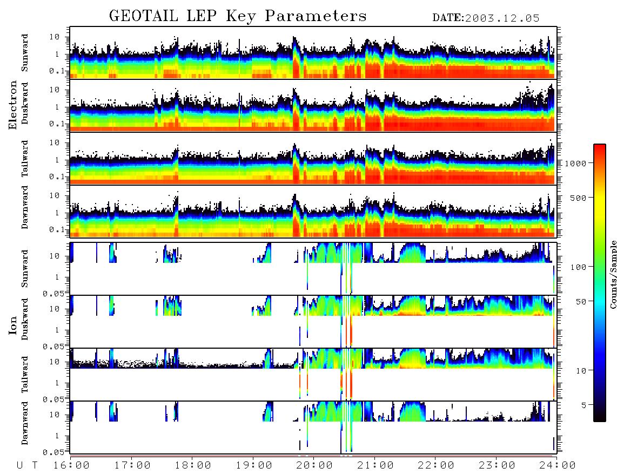This screenshot has height=475, width=617.
Task: Click the "U T" time axis label
Action: click(x=27, y=466)
